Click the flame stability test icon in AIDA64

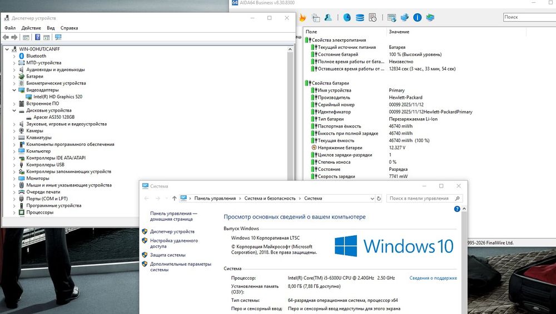(x=302, y=17)
